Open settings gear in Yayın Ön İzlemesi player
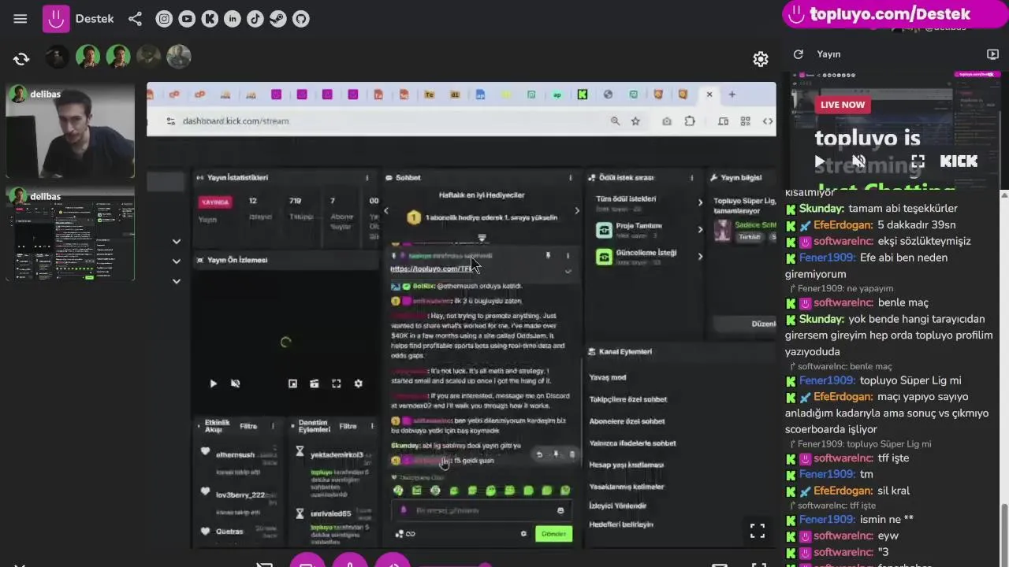 358,384
